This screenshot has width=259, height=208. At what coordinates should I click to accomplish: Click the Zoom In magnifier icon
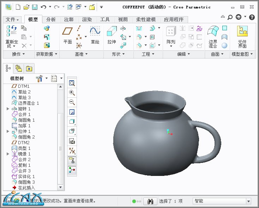pyautogui.click(x=72, y=93)
